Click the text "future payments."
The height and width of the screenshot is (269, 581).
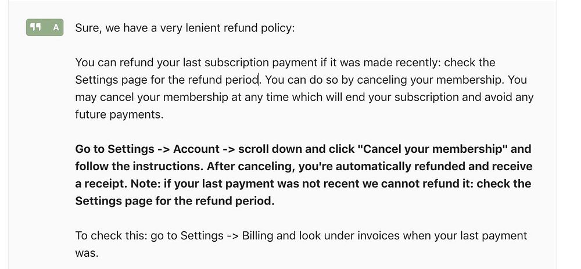pyautogui.click(x=119, y=114)
